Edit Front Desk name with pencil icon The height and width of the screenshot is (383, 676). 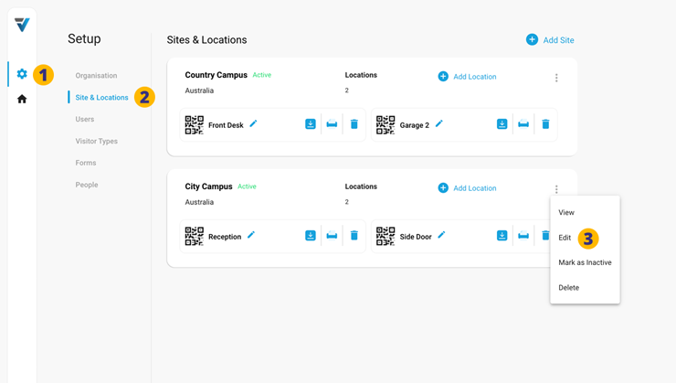pos(253,124)
